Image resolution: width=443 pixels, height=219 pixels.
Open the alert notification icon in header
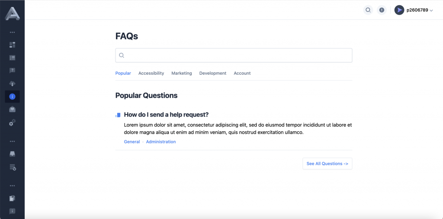pyautogui.click(x=382, y=10)
